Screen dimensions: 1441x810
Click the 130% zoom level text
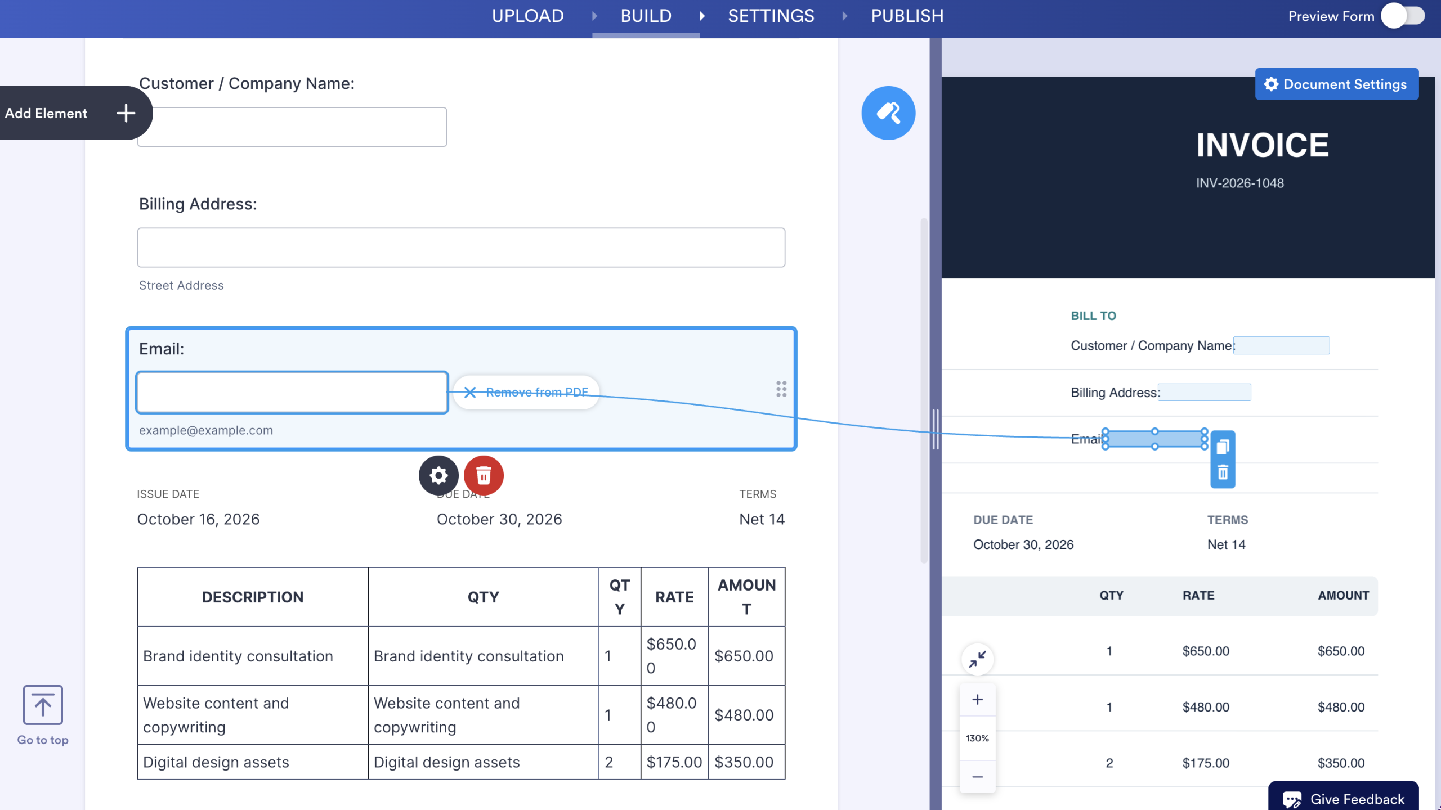click(977, 738)
